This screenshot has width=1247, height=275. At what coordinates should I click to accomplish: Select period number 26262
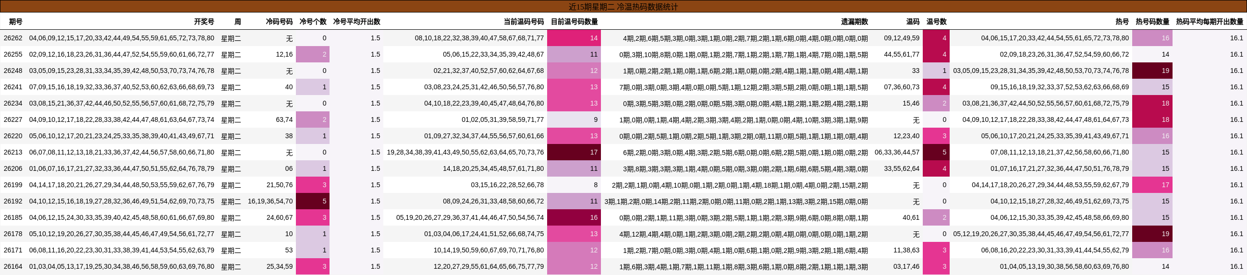coord(13,38)
